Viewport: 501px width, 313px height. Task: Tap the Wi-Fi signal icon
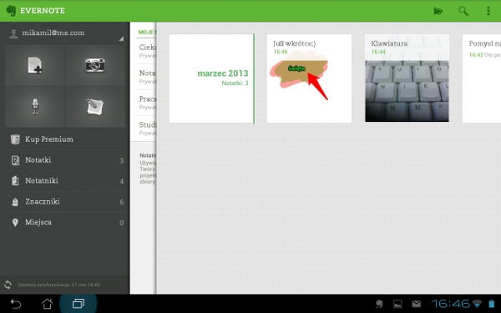pos(477,304)
